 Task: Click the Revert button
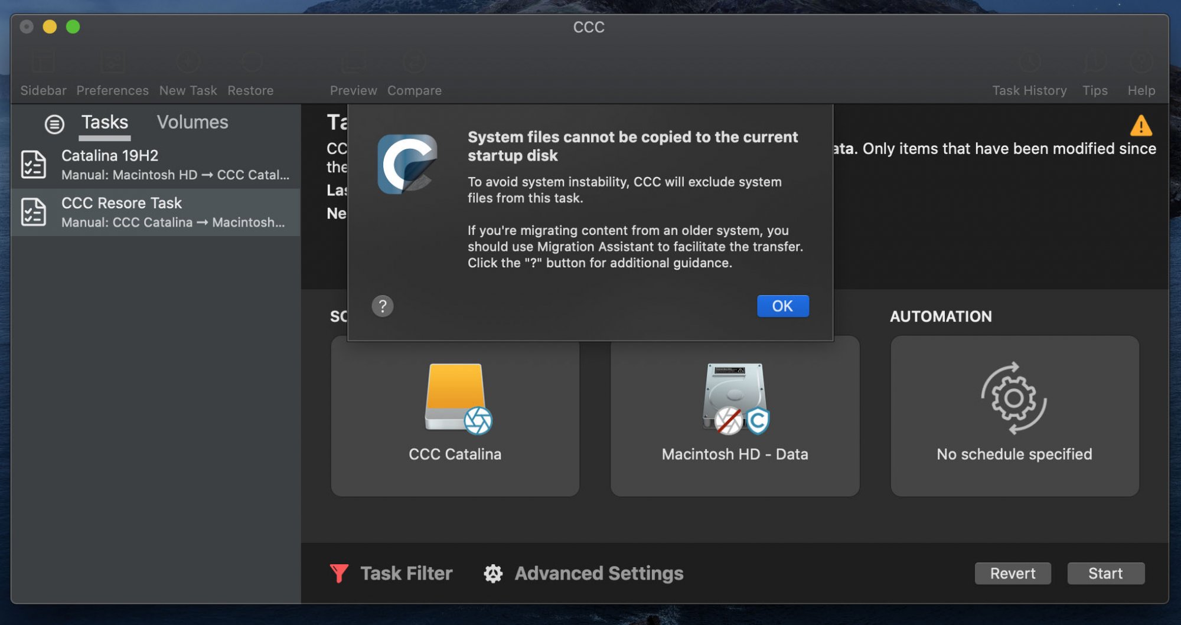1013,573
